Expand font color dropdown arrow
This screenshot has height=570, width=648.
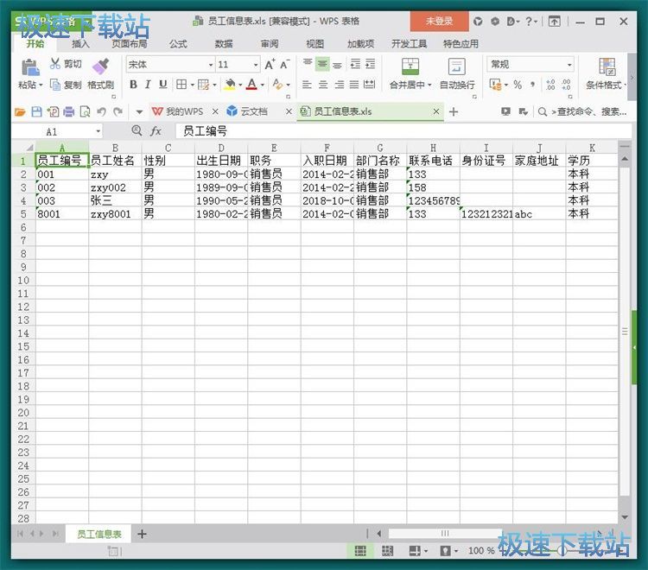pyautogui.click(x=263, y=85)
